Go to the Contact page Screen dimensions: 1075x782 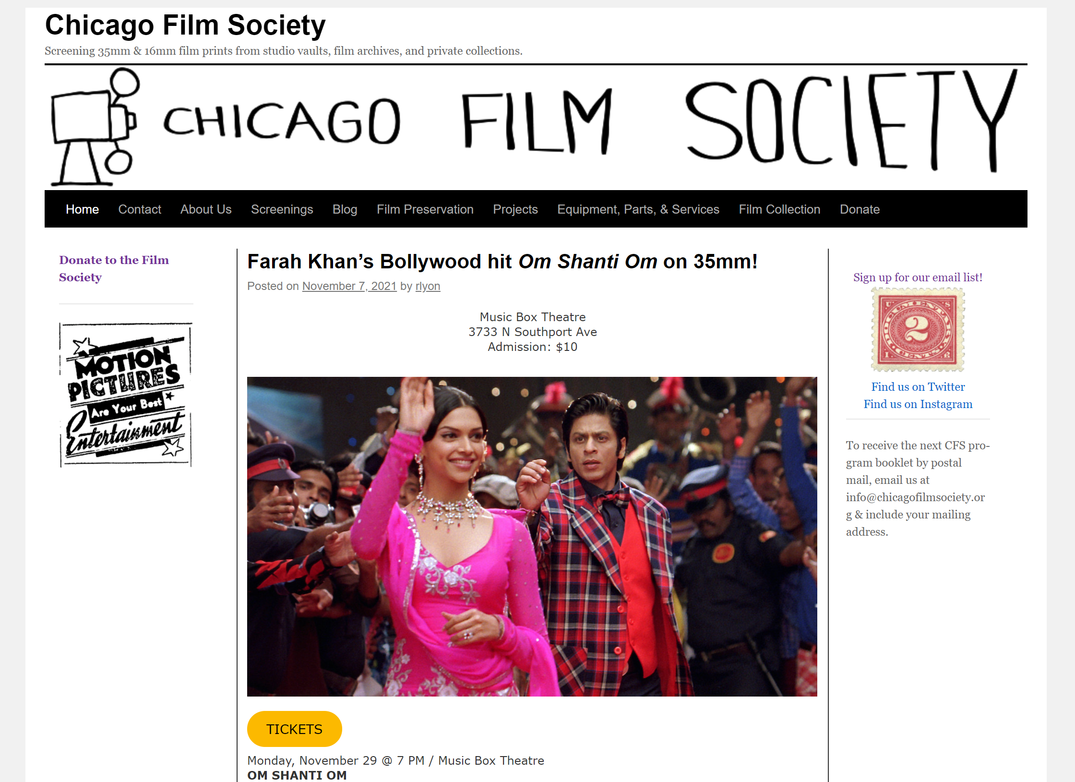[140, 209]
